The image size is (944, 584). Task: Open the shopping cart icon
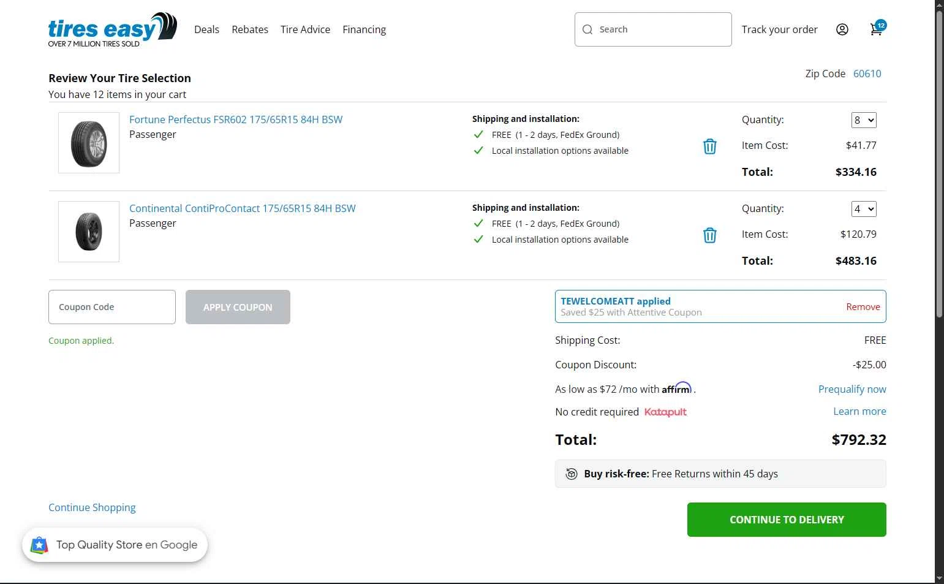click(x=876, y=29)
